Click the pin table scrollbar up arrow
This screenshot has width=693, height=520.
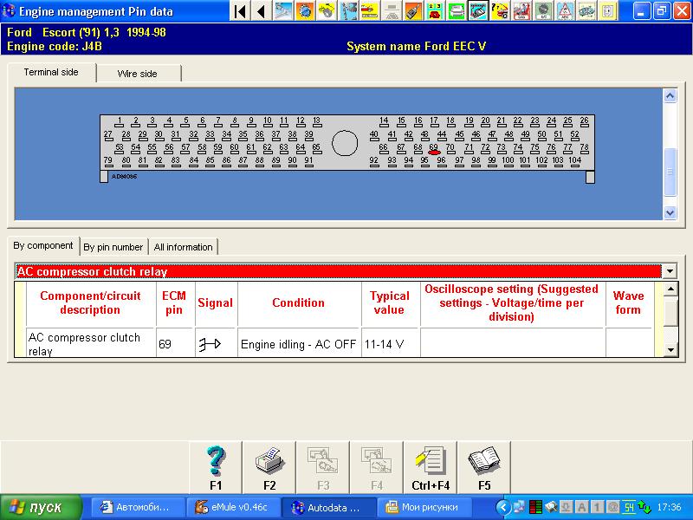click(670, 289)
